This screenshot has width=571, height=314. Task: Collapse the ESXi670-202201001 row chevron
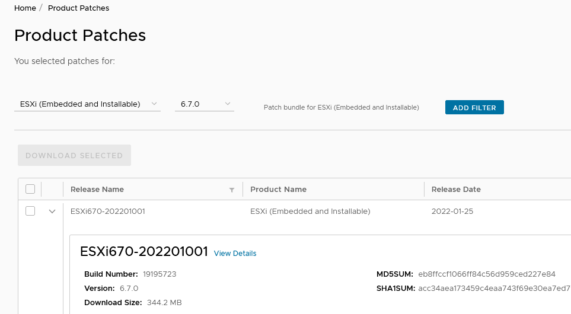click(x=52, y=212)
